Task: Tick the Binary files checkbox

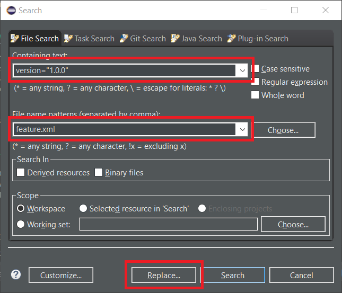Action: [x=99, y=172]
